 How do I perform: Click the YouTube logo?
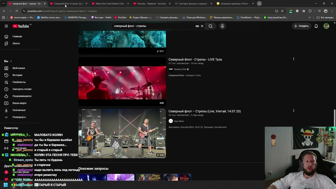click(21, 26)
